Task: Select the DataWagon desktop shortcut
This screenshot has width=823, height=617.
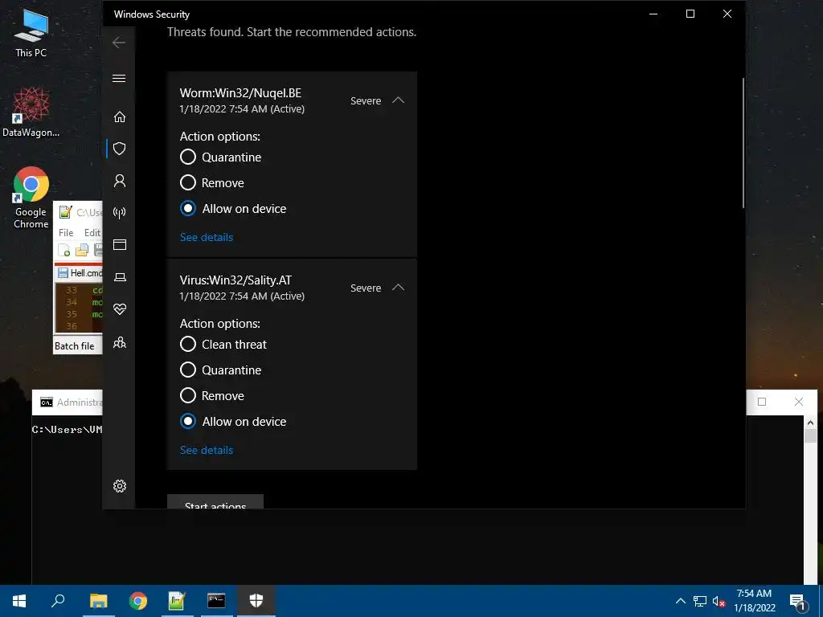Action: click(x=31, y=112)
